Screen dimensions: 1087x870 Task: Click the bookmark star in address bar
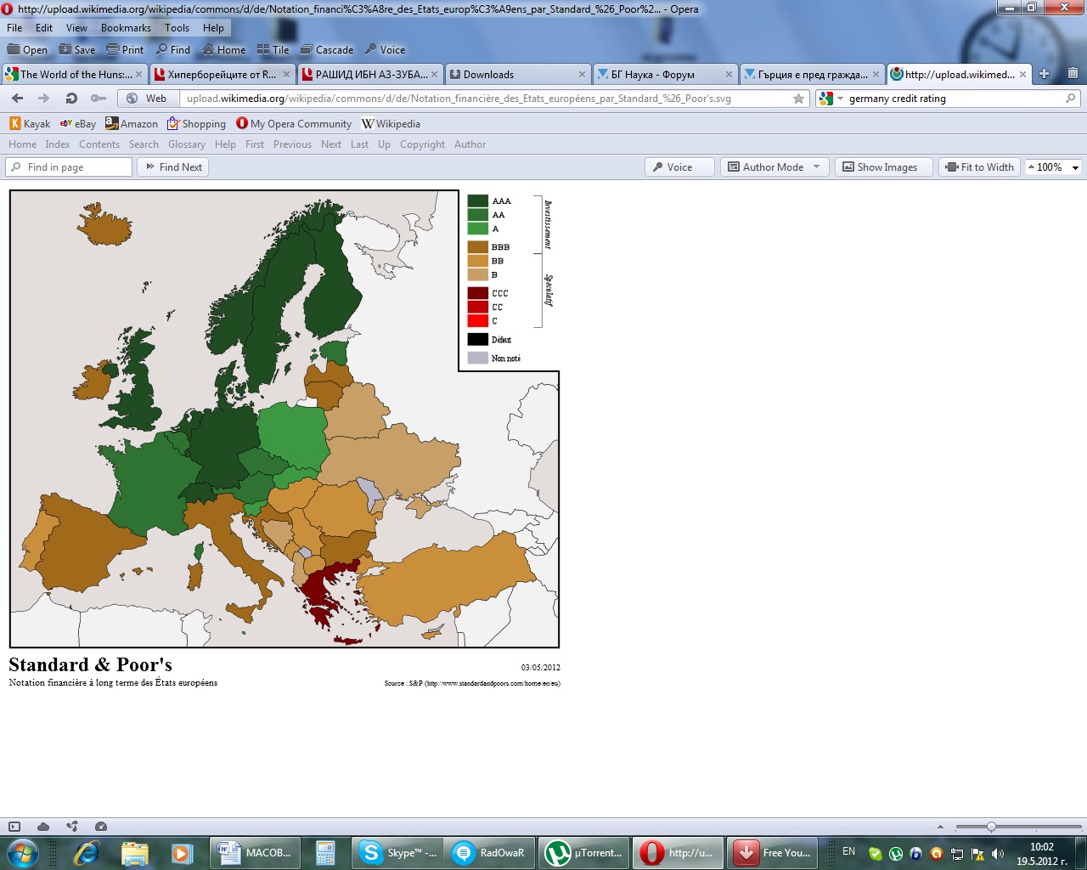point(798,99)
